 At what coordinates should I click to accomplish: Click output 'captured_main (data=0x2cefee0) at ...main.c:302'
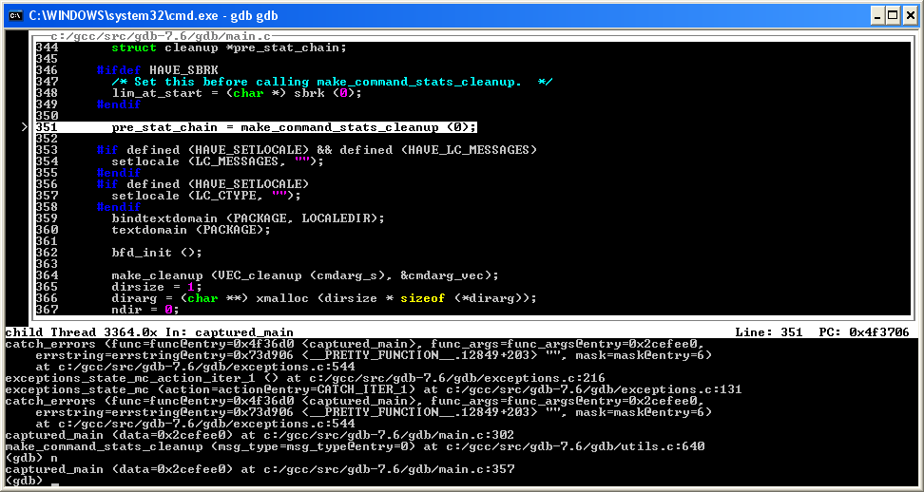point(260,436)
